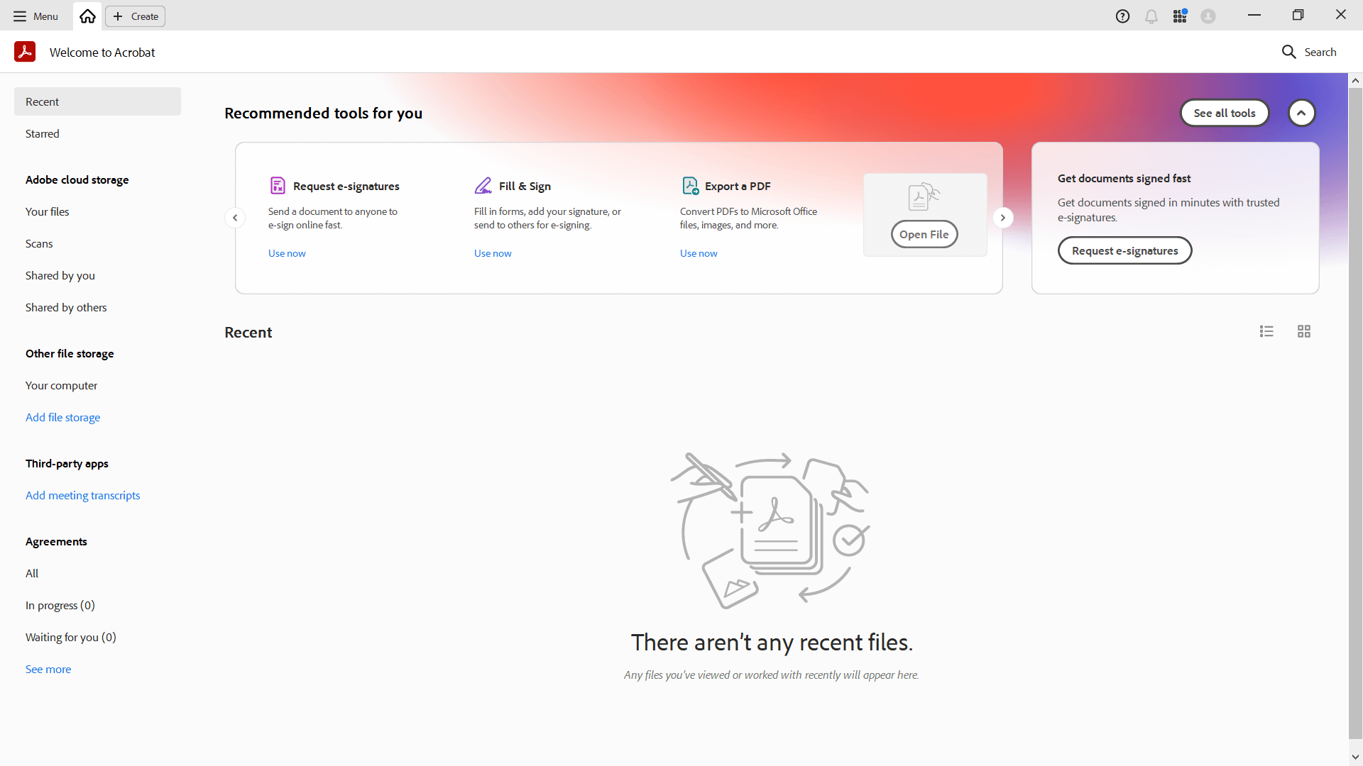Switch Recent to grid view
Screen dimensions: 1363x766
click(1304, 331)
